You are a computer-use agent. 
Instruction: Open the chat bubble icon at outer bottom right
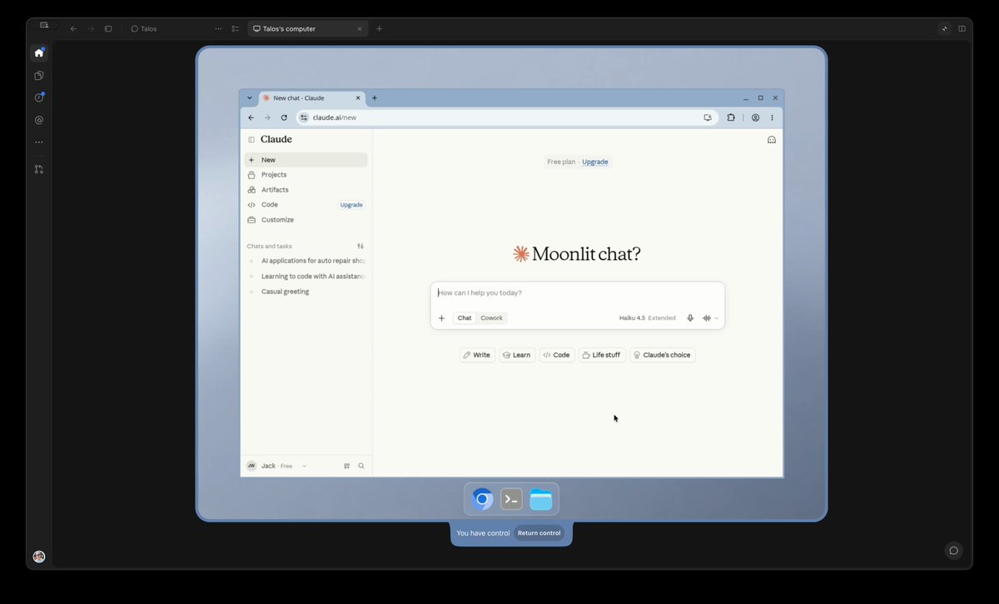click(954, 551)
